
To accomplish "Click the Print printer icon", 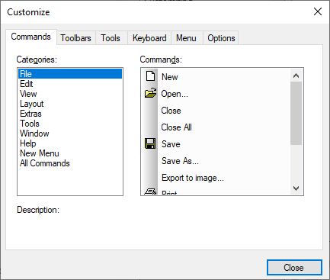I will [x=150, y=191].
